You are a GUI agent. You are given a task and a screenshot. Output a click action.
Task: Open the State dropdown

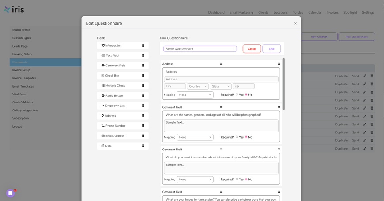point(221,86)
